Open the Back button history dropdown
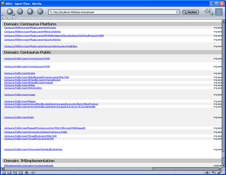The width and height of the screenshot is (226, 175). pyautogui.click(x=13, y=14)
